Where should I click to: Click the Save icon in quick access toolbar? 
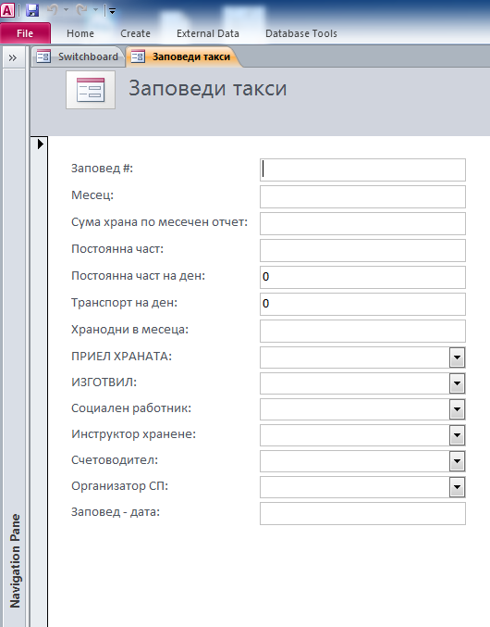(32, 10)
